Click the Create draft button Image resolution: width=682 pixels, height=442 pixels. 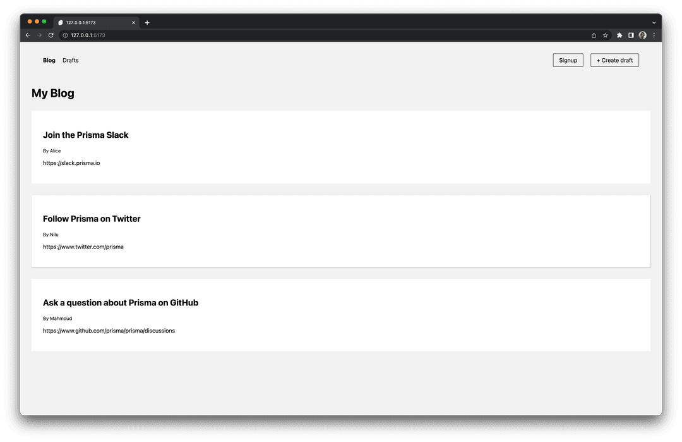click(x=614, y=60)
